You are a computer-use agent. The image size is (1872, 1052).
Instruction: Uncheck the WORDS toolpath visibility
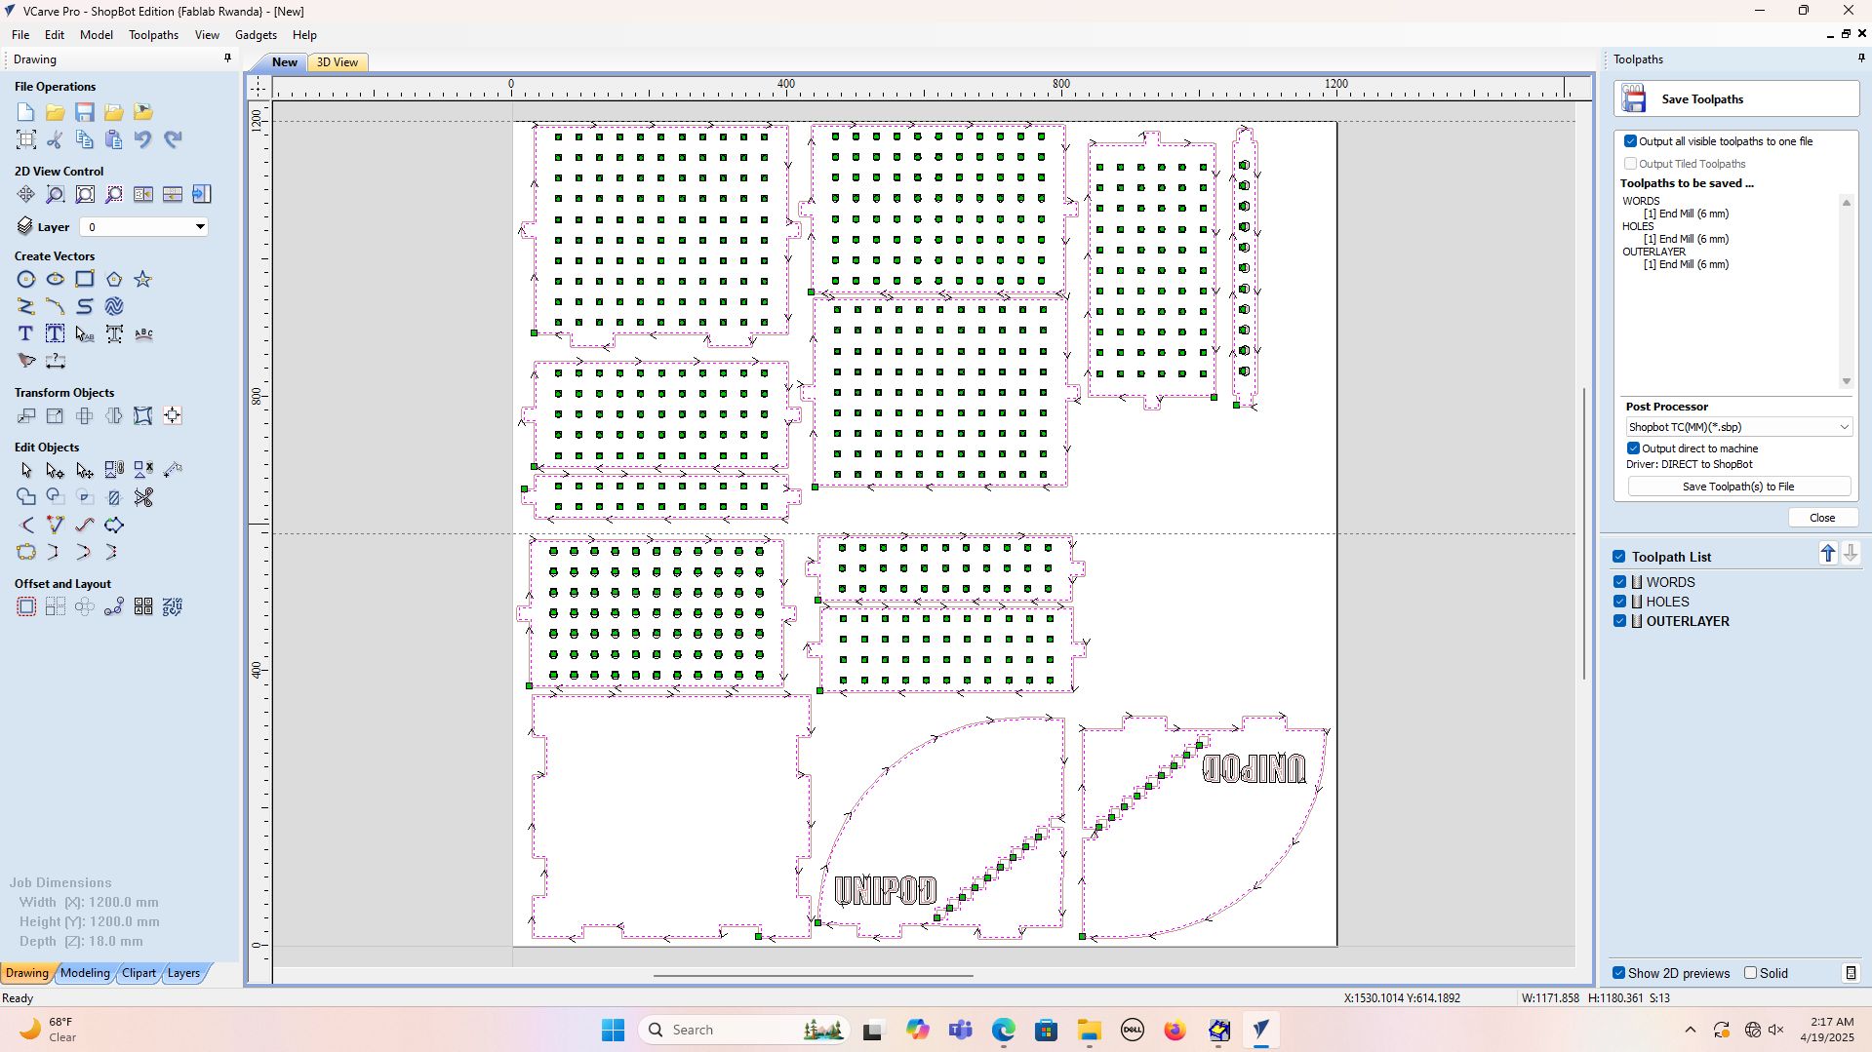(1620, 582)
